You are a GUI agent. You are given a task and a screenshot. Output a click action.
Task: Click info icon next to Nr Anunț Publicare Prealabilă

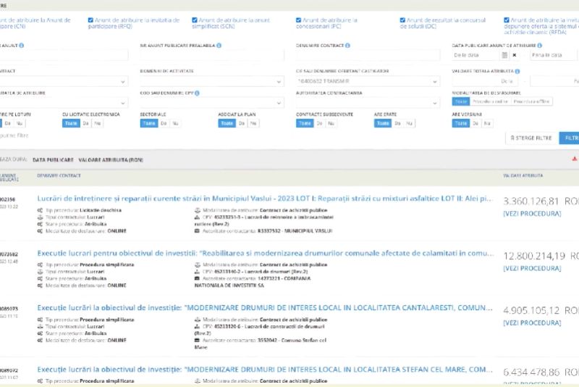(219, 46)
